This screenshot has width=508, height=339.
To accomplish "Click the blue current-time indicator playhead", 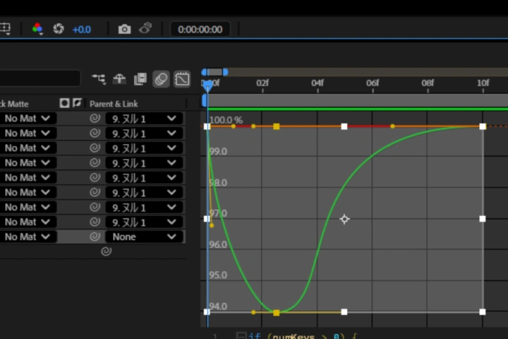I will pos(207,85).
